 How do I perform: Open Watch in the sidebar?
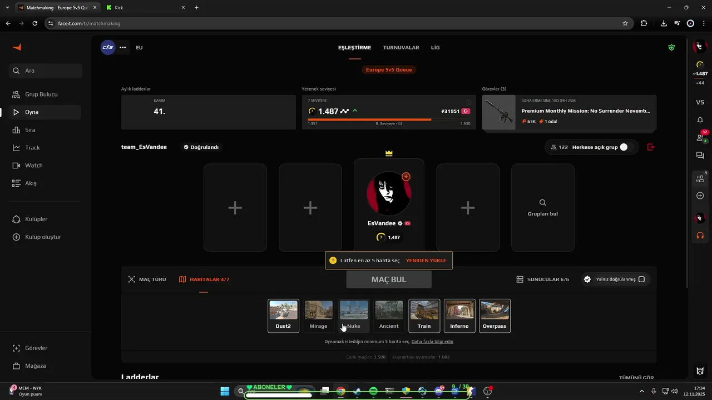(x=44, y=166)
